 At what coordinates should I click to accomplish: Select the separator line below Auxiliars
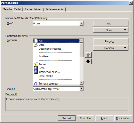57,60
